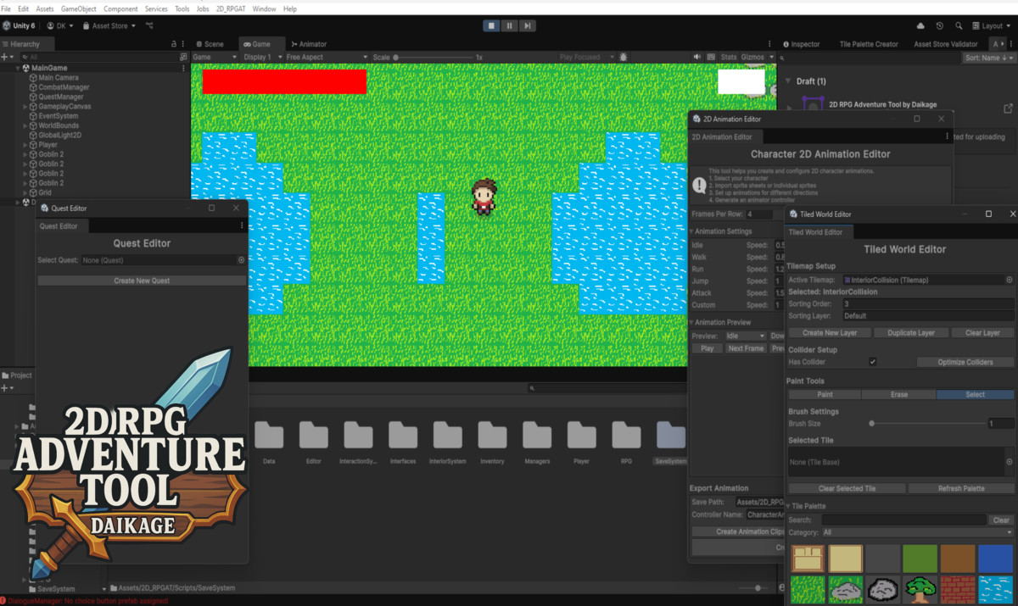Click the Create New Layer button

[x=830, y=333]
